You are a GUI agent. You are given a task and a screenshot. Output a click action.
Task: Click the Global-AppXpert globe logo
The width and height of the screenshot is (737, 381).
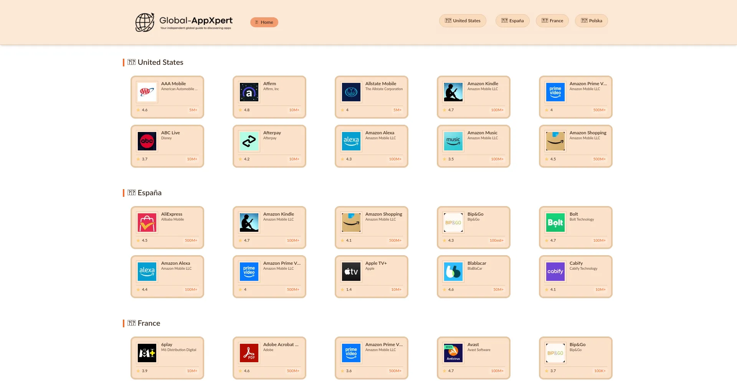point(145,22)
